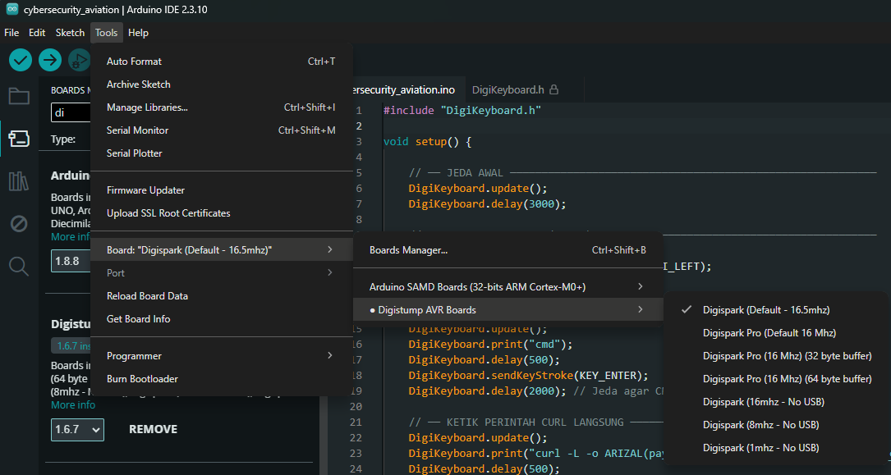Image resolution: width=891 pixels, height=475 pixels.
Task: Open the Debug sidebar icon
Action: 19,224
